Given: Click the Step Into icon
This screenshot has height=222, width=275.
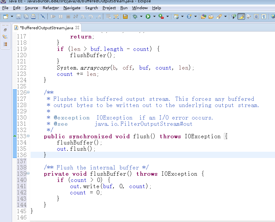Looking at the screenshot, I should point(83,16).
